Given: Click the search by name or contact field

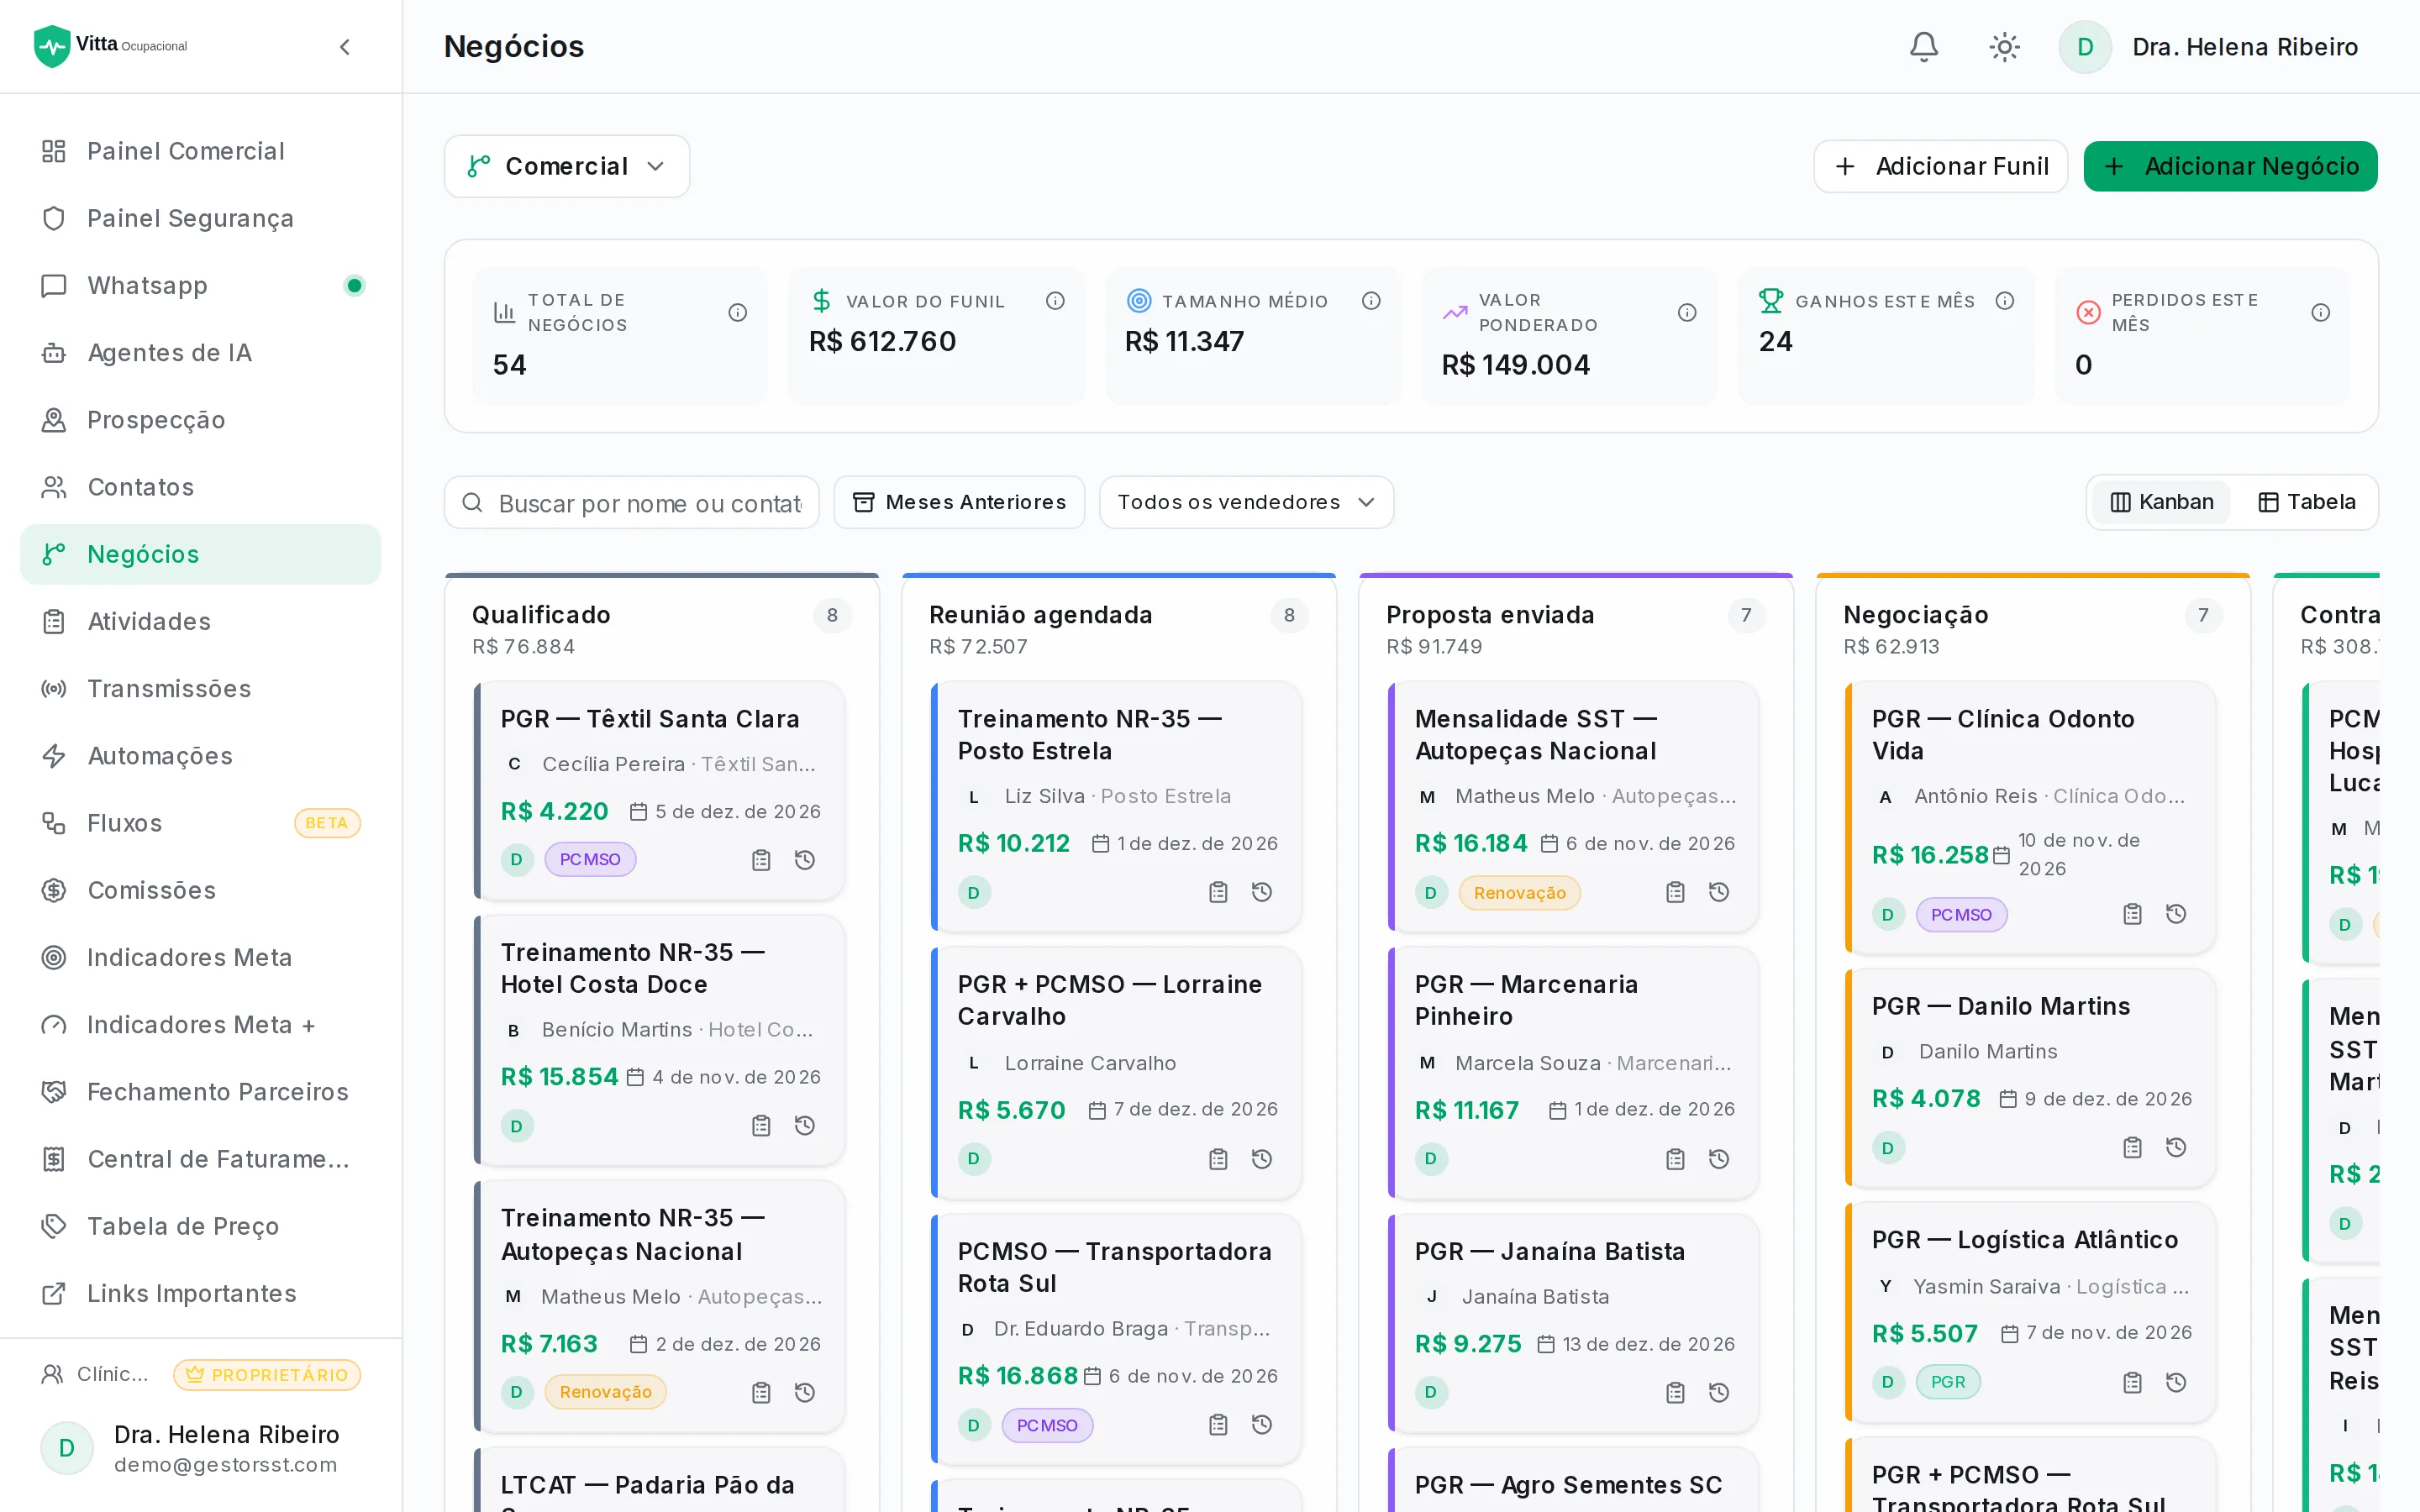Looking at the screenshot, I should [632, 502].
